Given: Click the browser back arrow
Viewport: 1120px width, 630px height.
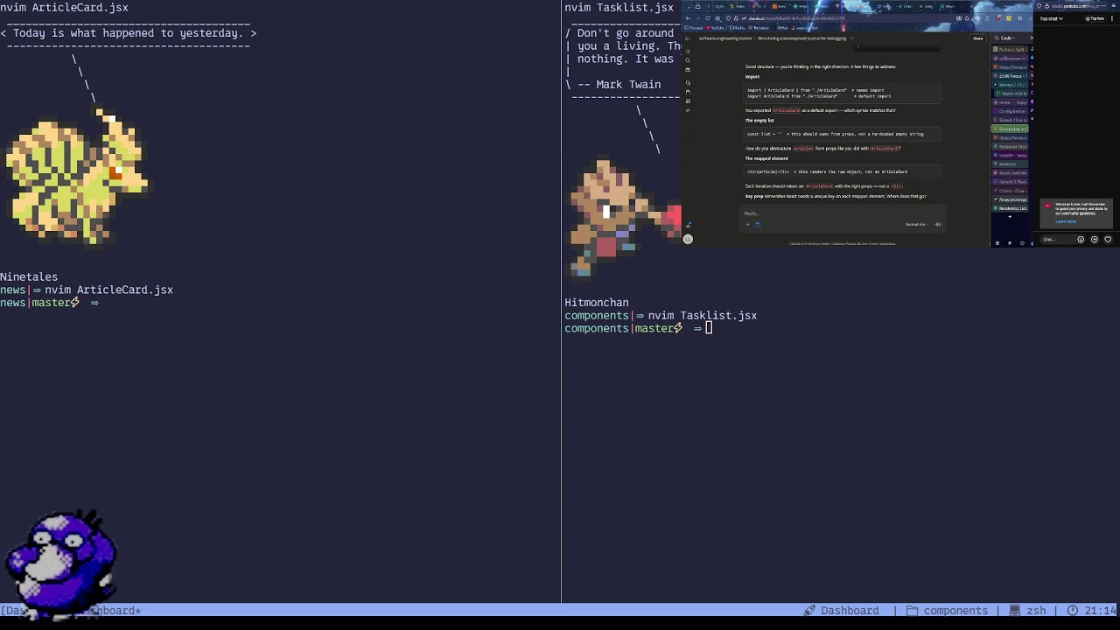Looking at the screenshot, I should tap(688, 18).
